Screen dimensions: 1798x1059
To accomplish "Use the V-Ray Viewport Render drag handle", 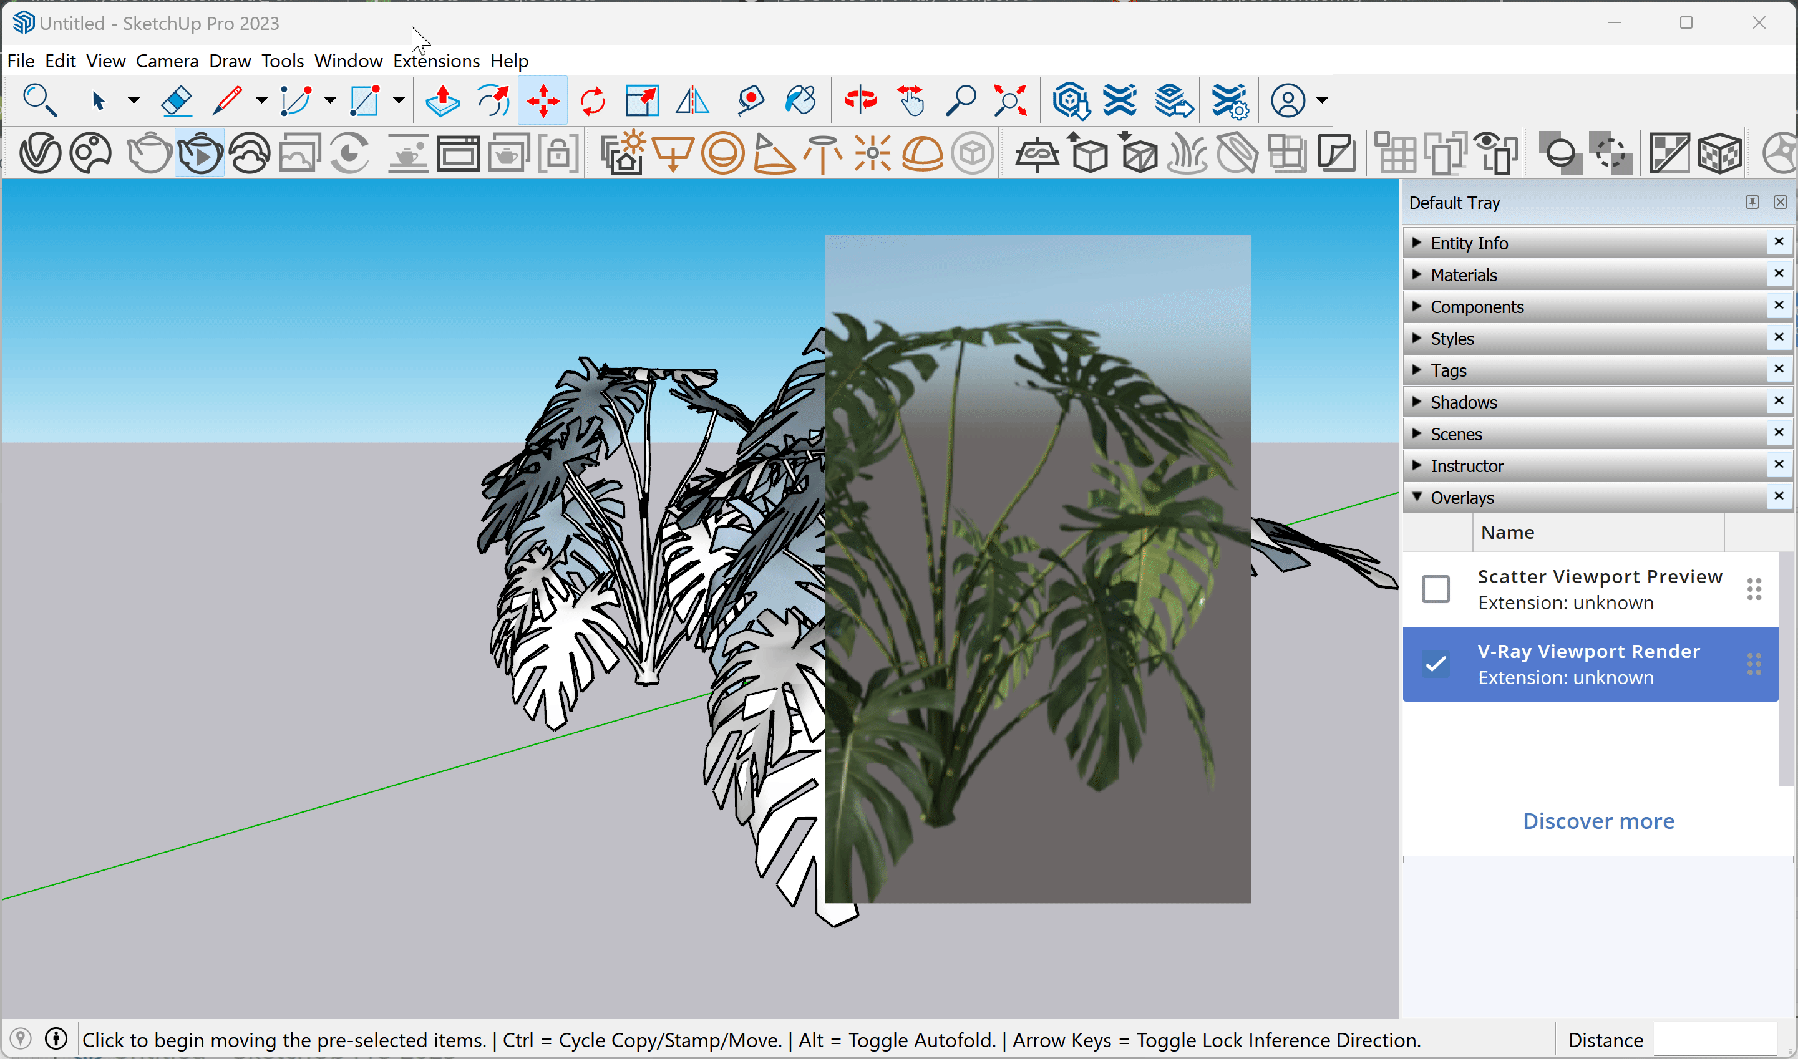I will [x=1754, y=664].
